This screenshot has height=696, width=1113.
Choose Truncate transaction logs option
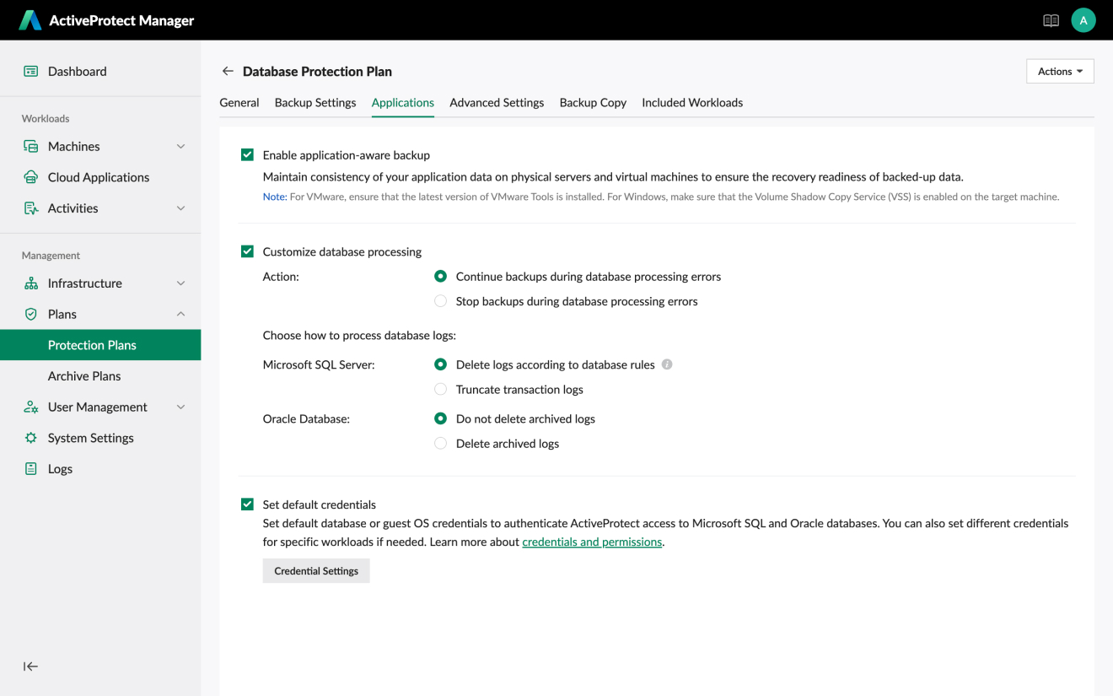click(x=440, y=390)
